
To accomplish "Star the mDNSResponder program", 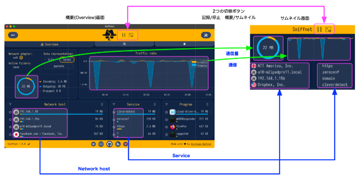I will tap(166, 120).
